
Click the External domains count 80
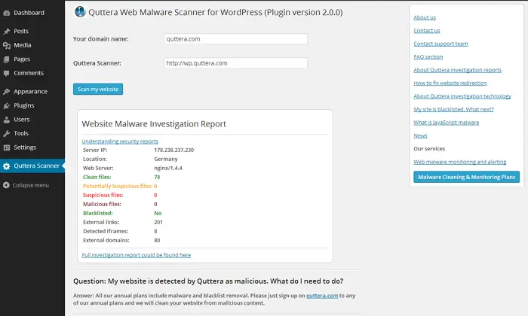click(x=157, y=241)
